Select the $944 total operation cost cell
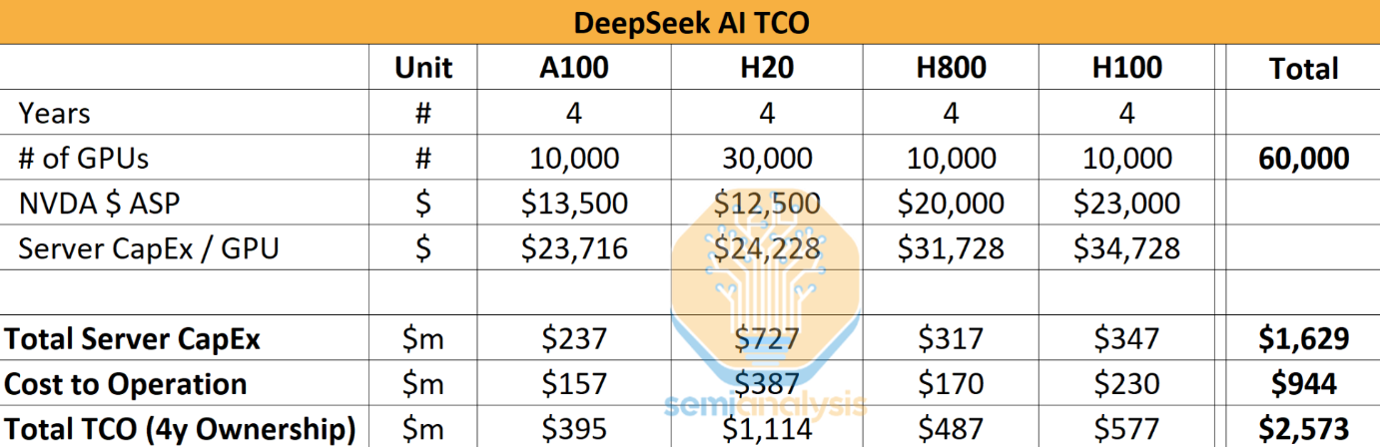Image resolution: width=1380 pixels, height=447 pixels. pyautogui.click(x=1303, y=384)
